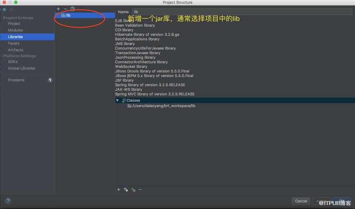Go forward with the navigation arrow
Screen dimensions: 355x209
pyautogui.click(x=12, y=10)
